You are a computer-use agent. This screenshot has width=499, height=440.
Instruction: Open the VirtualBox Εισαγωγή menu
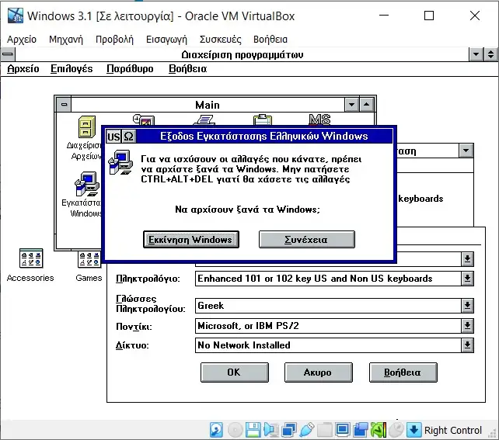(x=166, y=40)
